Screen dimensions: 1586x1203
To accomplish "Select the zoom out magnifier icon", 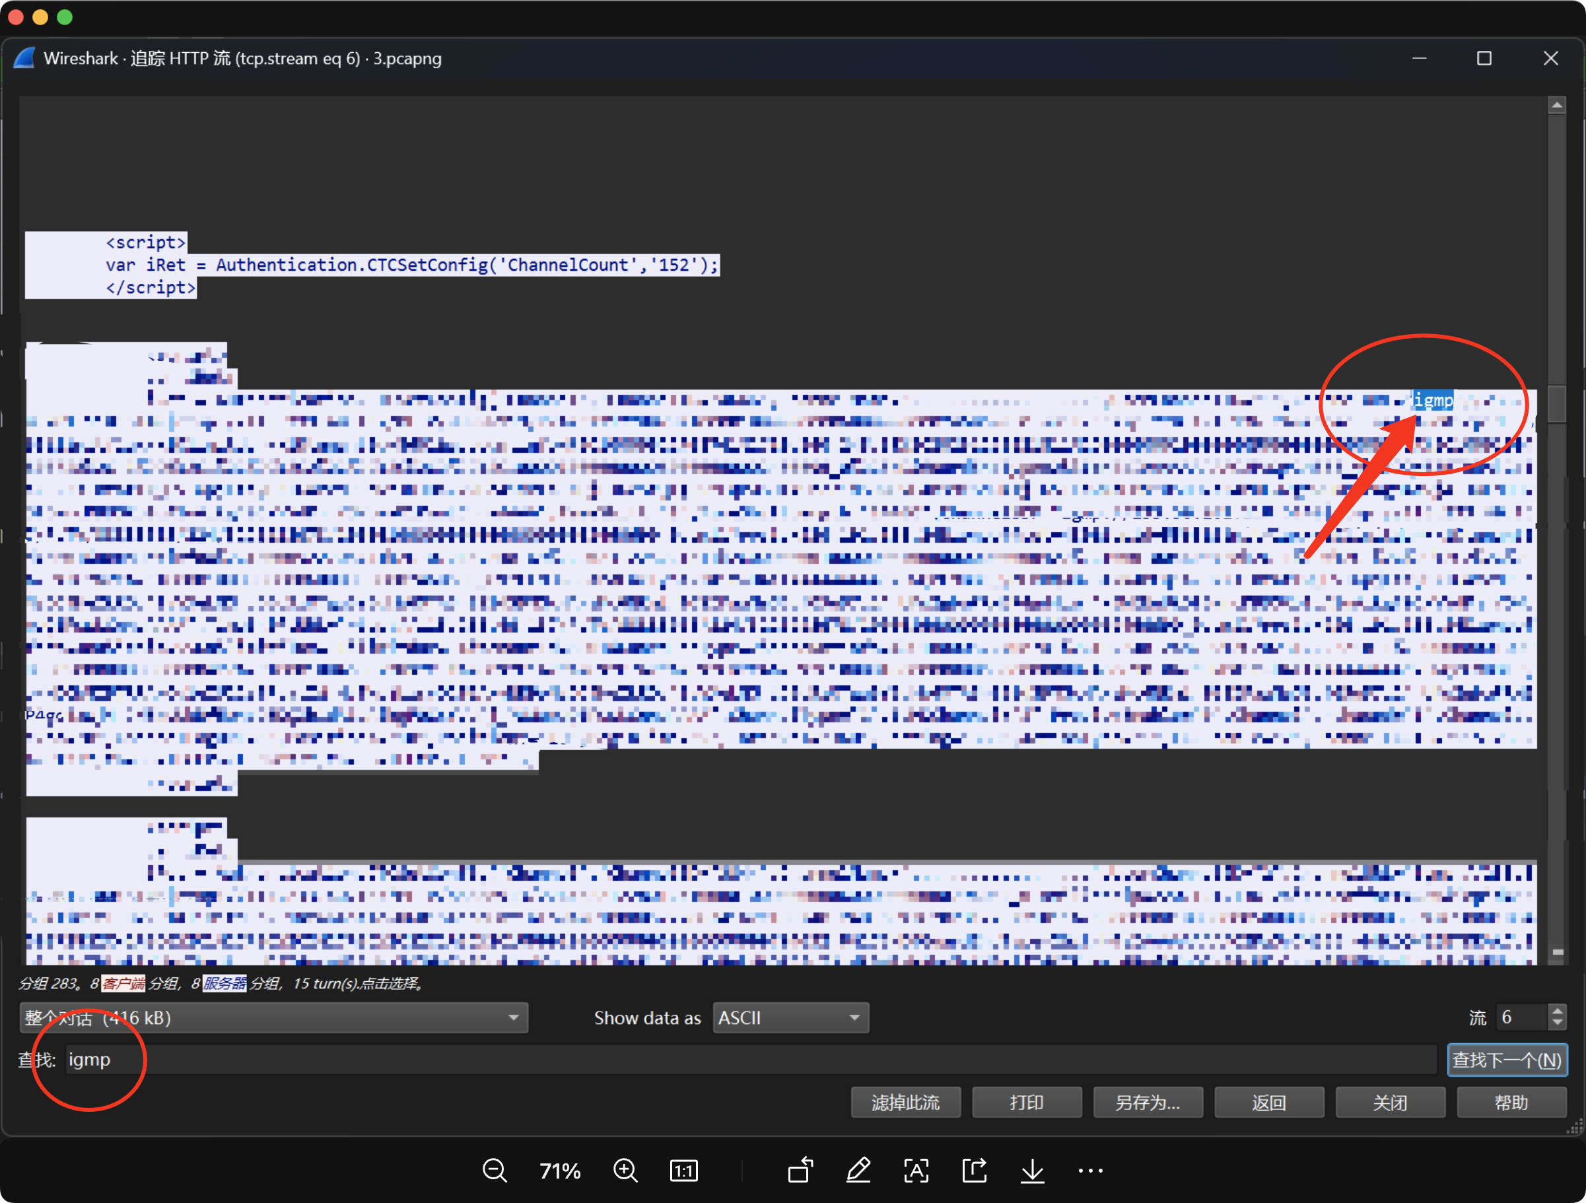I will click(495, 1171).
